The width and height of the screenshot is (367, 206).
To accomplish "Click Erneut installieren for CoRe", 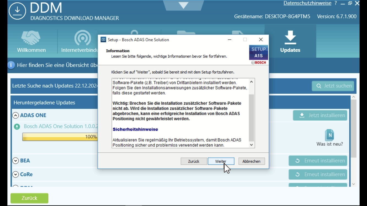I will pyautogui.click(x=318, y=174).
